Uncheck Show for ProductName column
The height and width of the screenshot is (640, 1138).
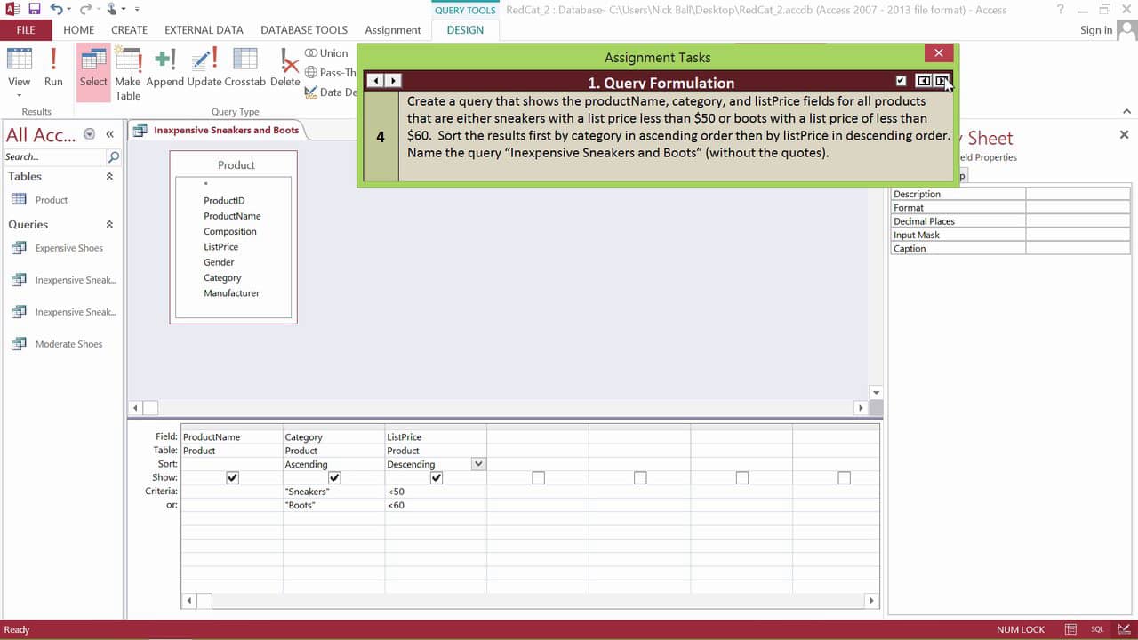(x=232, y=478)
